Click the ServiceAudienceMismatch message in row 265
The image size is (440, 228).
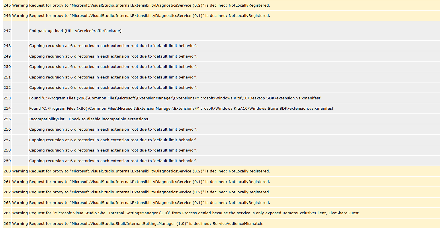pos(146,224)
